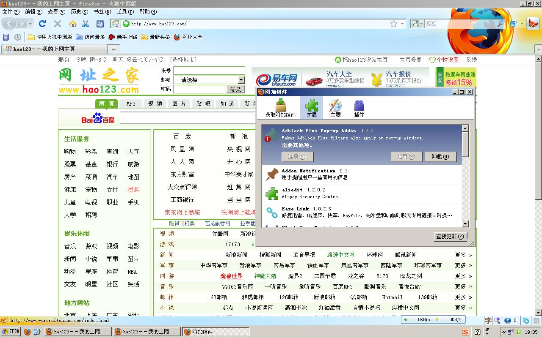The width and height of the screenshot is (542, 338).
Task: Open dropdown arrow beside document-plus icon
Action: point(522,24)
